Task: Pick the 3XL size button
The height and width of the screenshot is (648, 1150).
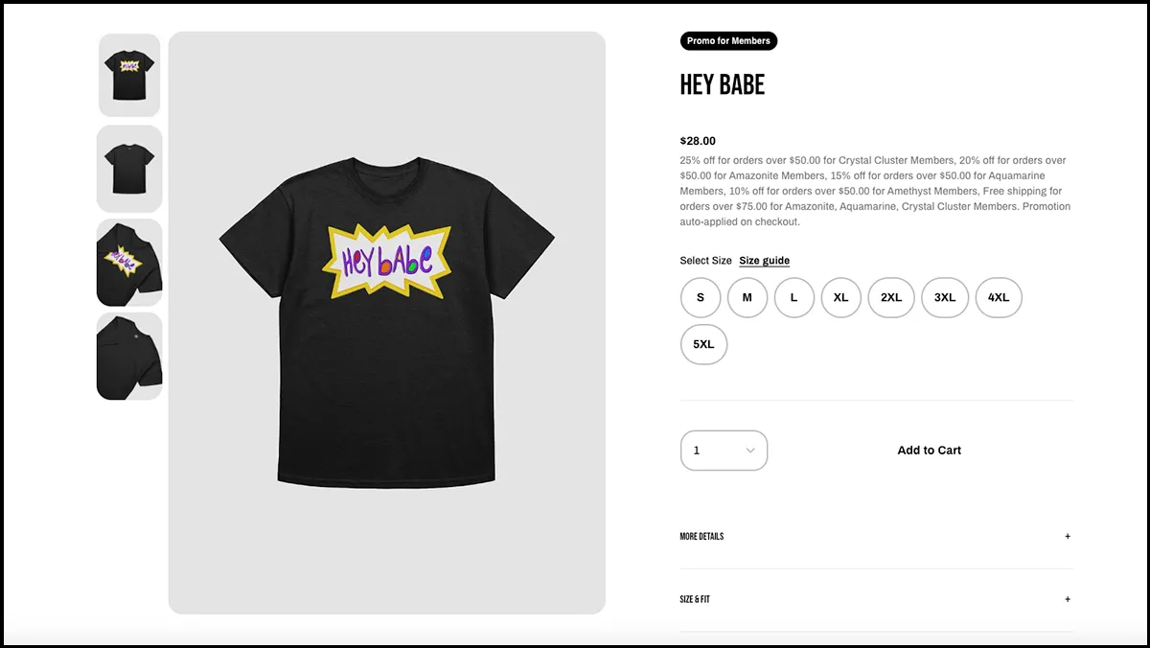Action: click(x=945, y=297)
